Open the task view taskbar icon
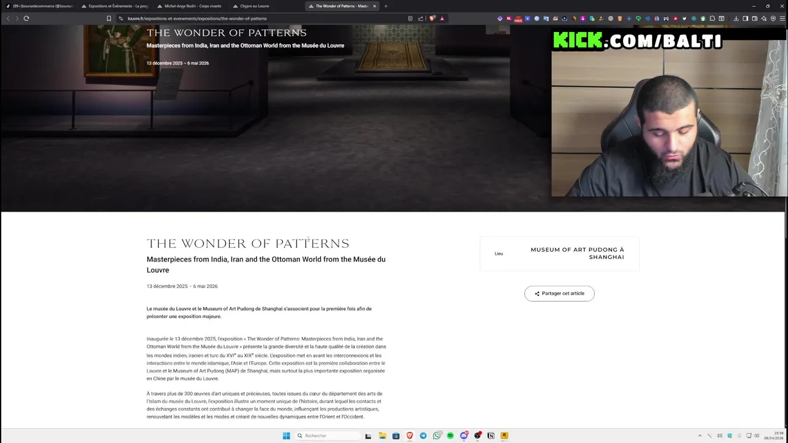Screen dimensions: 788x443 click(x=368, y=436)
